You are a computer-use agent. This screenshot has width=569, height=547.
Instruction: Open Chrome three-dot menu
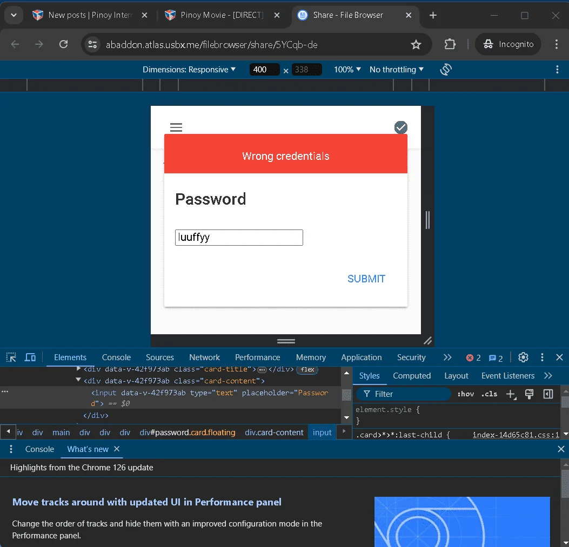coord(556,44)
